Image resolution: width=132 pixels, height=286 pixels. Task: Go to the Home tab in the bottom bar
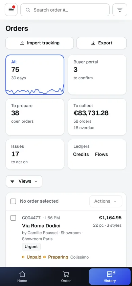22,277
